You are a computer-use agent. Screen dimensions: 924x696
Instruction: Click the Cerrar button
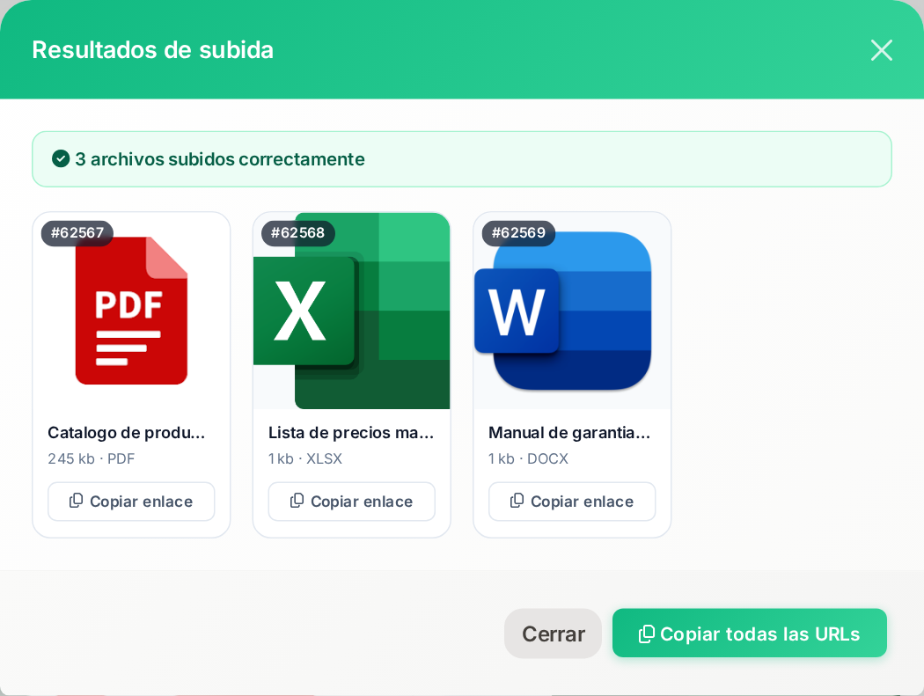[x=553, y=634]
